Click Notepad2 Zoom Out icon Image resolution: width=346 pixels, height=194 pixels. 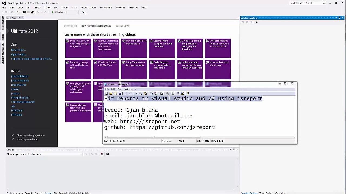click(x=172, y=93)
